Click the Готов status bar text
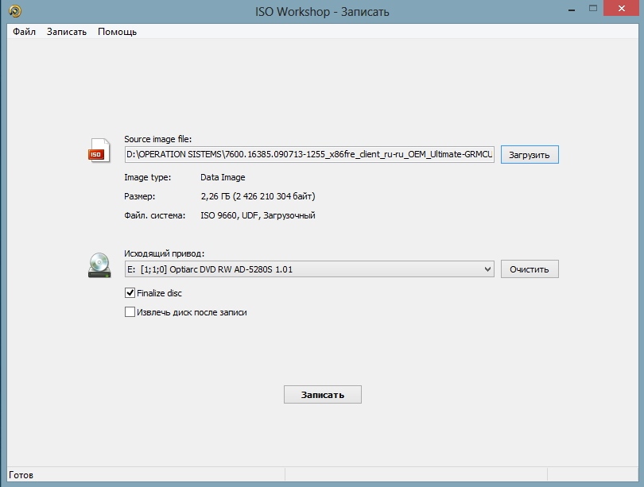This screenshot has height=487, width=644. coord(21,475)
